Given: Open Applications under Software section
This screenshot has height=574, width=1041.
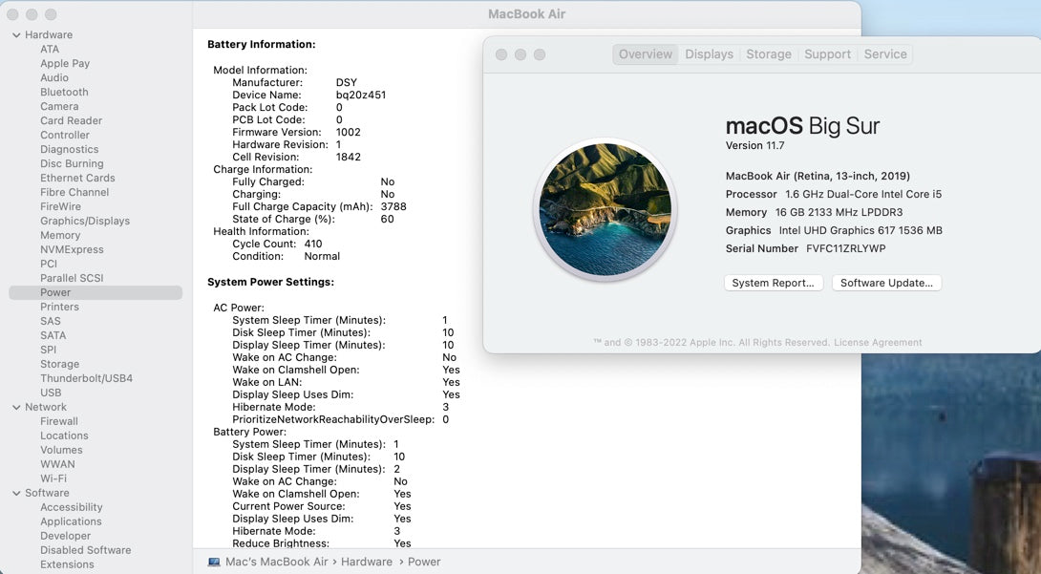Looking at the screenshot, I should click(71, 521).
